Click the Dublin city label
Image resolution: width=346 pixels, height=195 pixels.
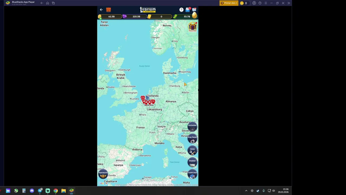(111, 87)
